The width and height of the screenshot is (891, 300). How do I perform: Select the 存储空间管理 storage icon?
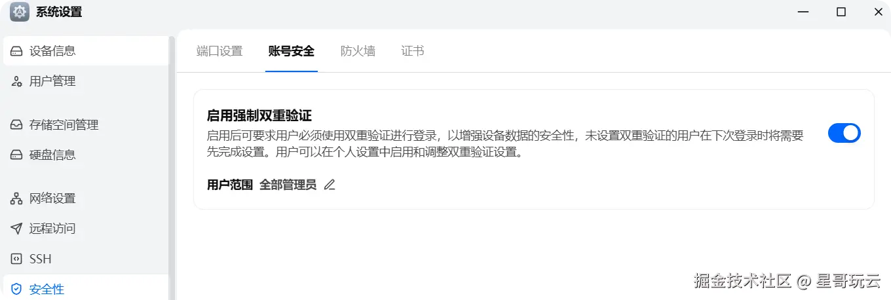click(x=16, y=124)
